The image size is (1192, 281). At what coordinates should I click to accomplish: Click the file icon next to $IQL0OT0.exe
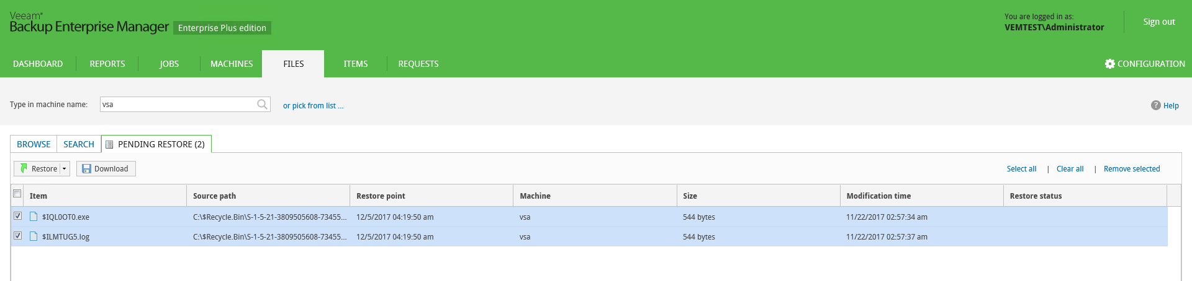(34, 217)
